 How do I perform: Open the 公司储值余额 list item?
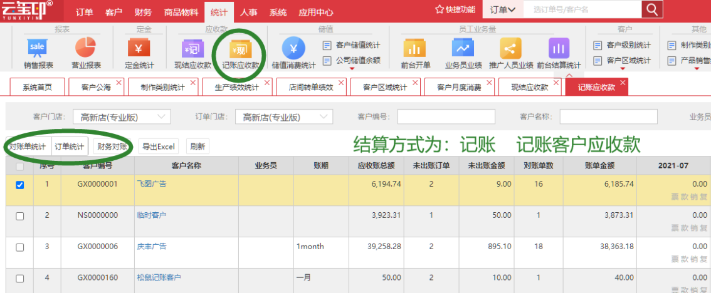352,60
